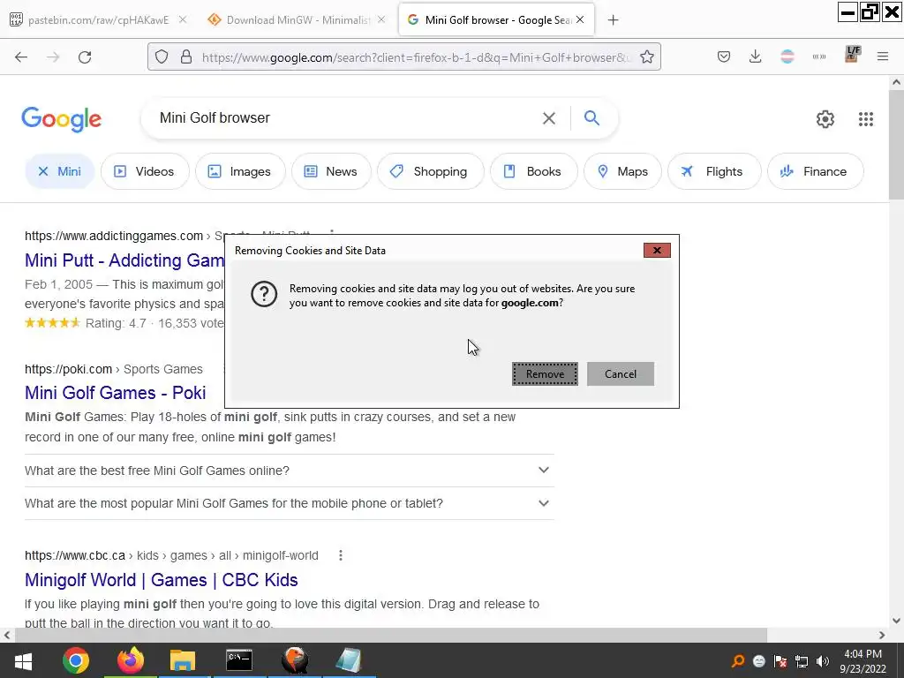Click the padlock site information icon

(x=185, y=57)
